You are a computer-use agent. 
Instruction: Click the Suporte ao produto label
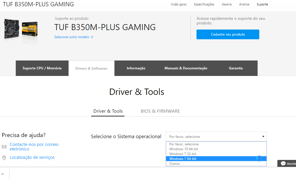click(x=71, y=19)
